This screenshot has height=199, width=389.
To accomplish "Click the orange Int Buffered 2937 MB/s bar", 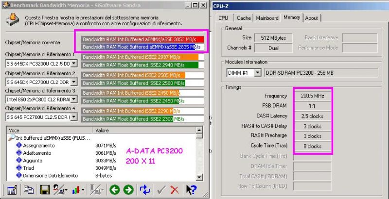I will click(142, 57).
